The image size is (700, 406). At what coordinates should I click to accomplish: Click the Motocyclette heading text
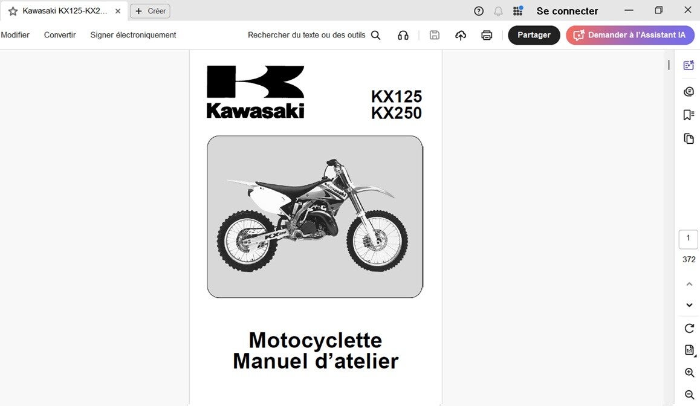315,340
